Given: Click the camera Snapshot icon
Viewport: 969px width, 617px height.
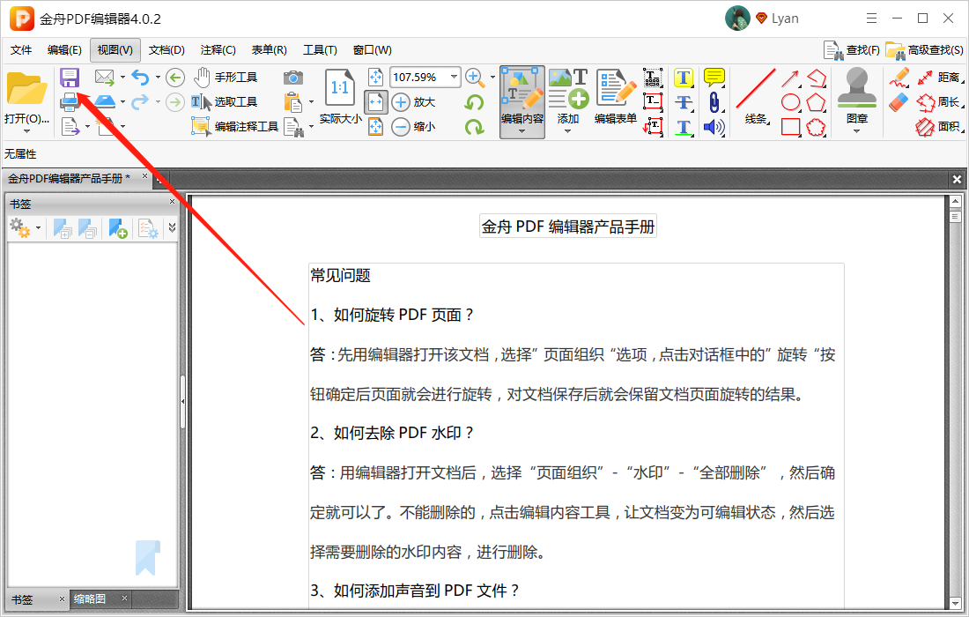Looking at the screenshot, I should [x=293, y=78].
